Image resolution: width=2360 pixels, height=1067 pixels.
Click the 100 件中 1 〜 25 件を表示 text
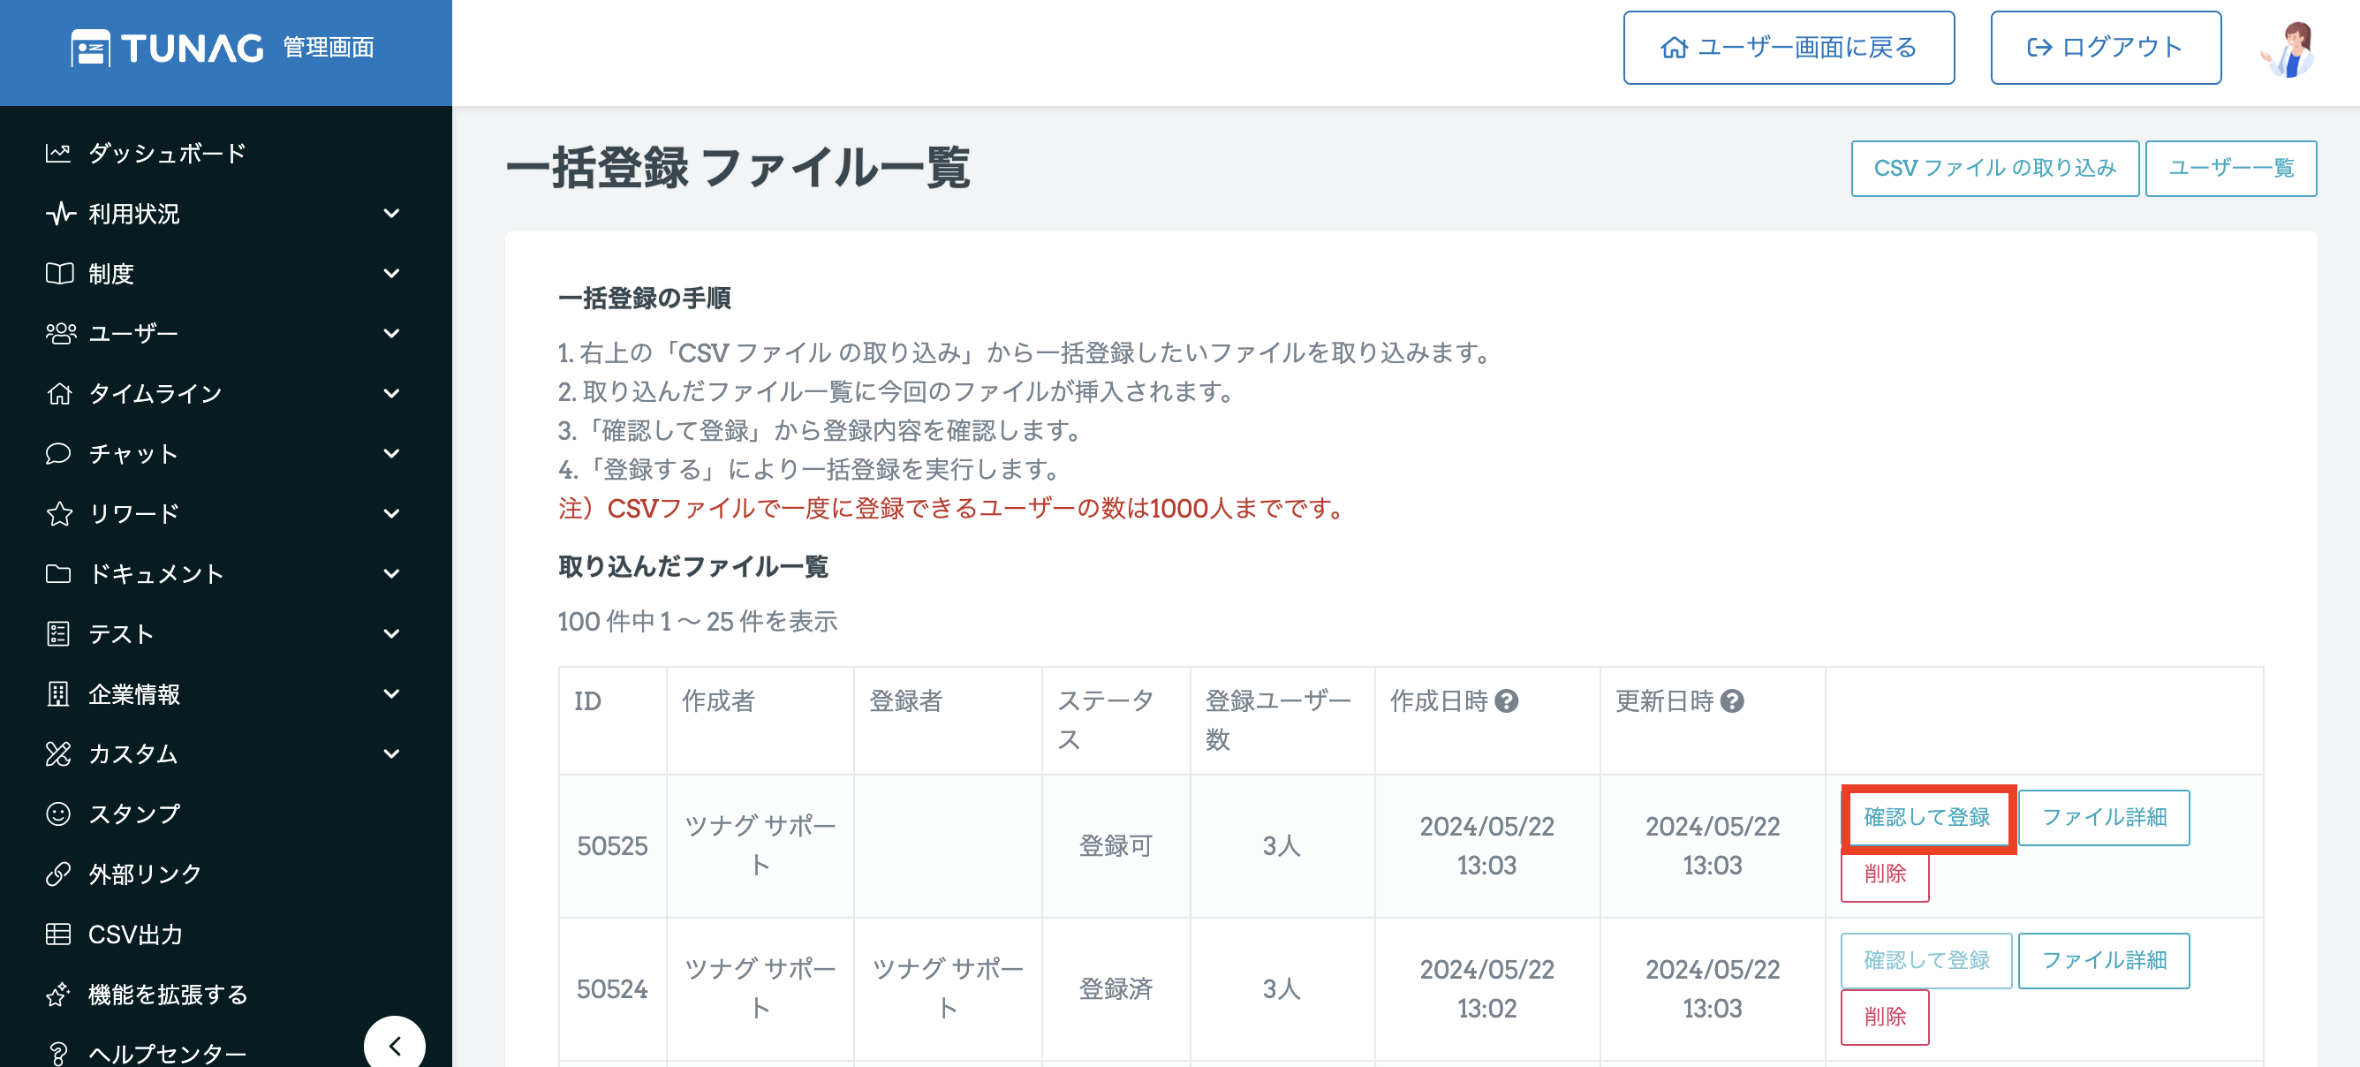tap(697, 621)
